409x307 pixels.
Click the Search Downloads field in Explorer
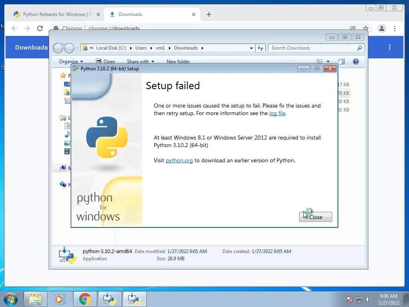(312, 48)
